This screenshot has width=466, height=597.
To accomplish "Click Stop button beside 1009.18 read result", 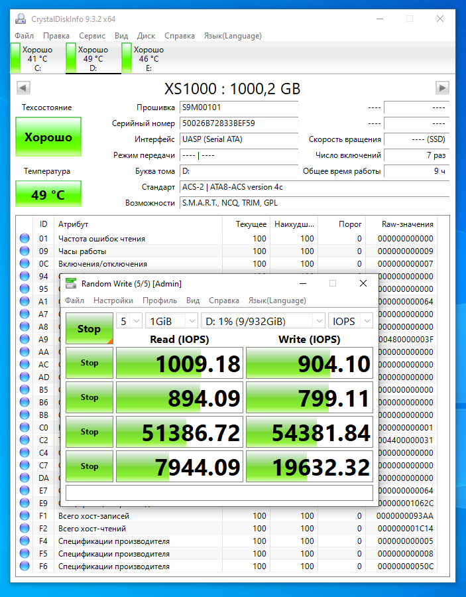I will pos(89,363).
